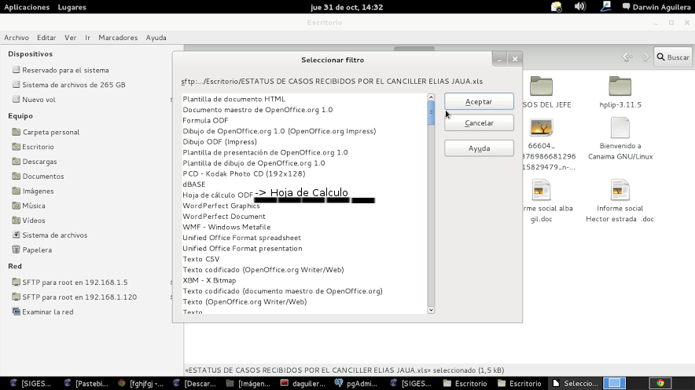This screenshot has width=695, height=390.
Task: Open the Ver menu
Action: coord(71,38)
